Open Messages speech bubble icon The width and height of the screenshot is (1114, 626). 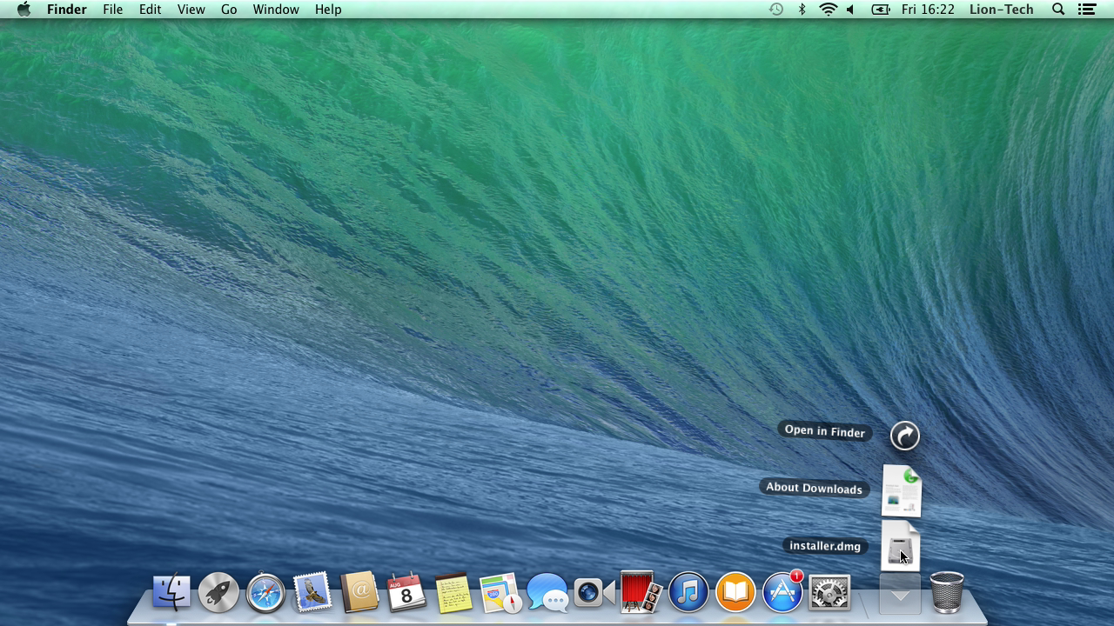tap(547, 593)
